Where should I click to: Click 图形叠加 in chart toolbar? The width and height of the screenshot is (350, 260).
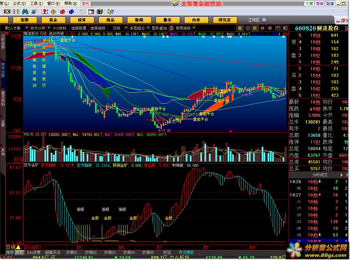coord(159,28)
